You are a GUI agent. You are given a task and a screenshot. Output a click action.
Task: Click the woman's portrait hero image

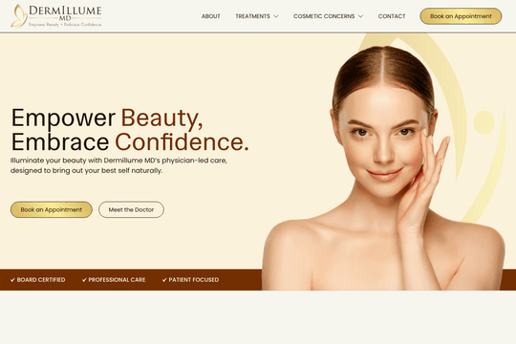[383, 168]
